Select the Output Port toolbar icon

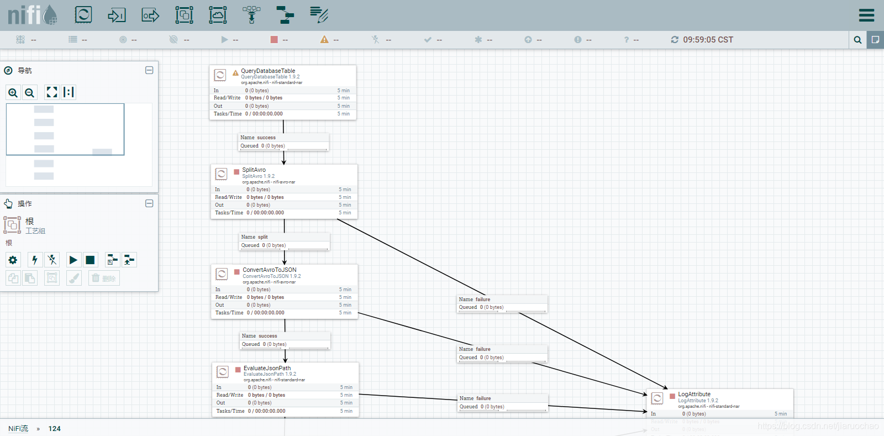(150, 15)
